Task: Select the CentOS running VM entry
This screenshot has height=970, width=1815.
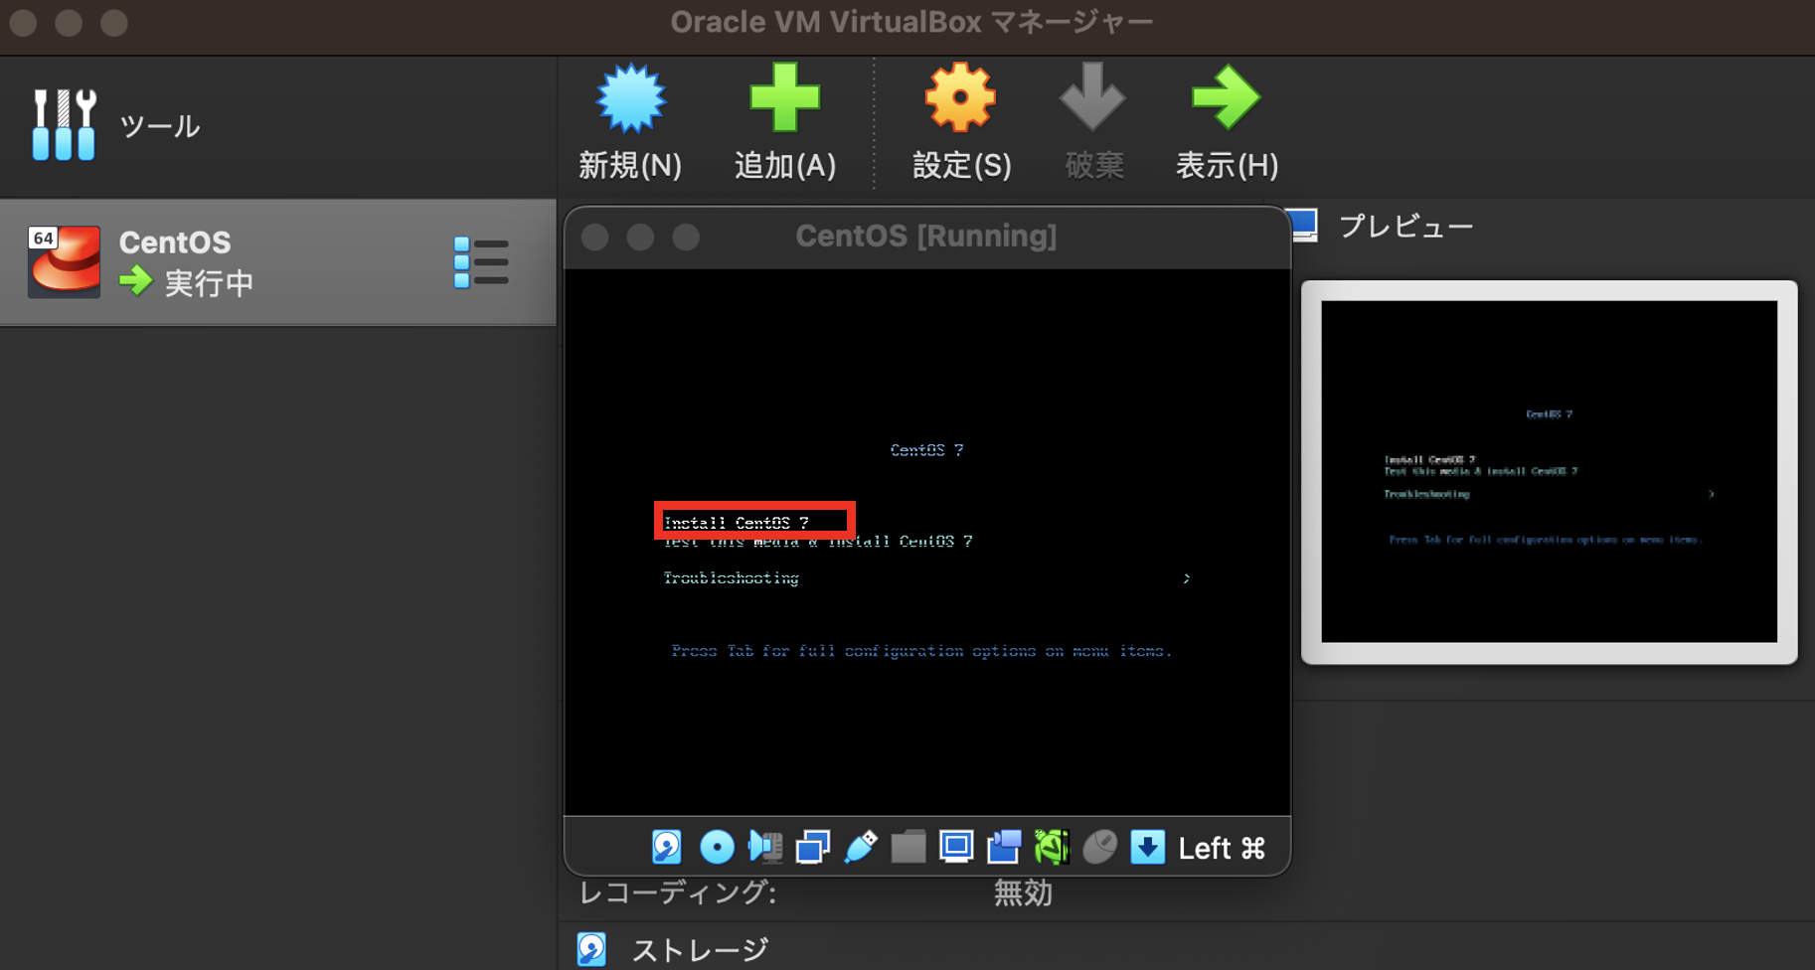Action: pos(278,262)
